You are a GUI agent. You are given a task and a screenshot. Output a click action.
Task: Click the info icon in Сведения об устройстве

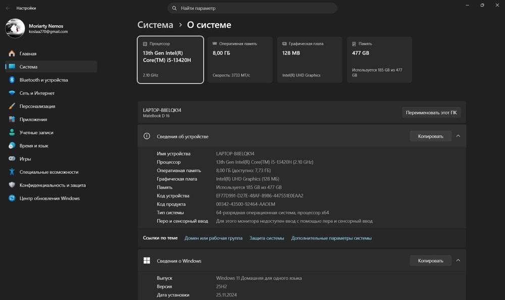(146, 136)
